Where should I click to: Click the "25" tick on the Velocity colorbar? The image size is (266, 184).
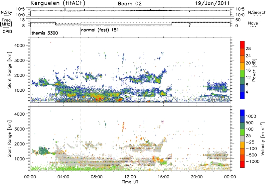(x=248, y=136)
